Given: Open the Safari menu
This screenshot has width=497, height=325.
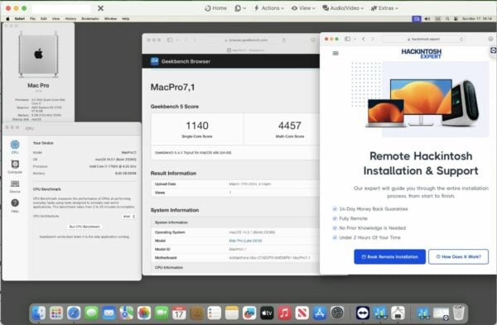Looking at the screenshot, I should pyautogui.click(x=20, y=19).
